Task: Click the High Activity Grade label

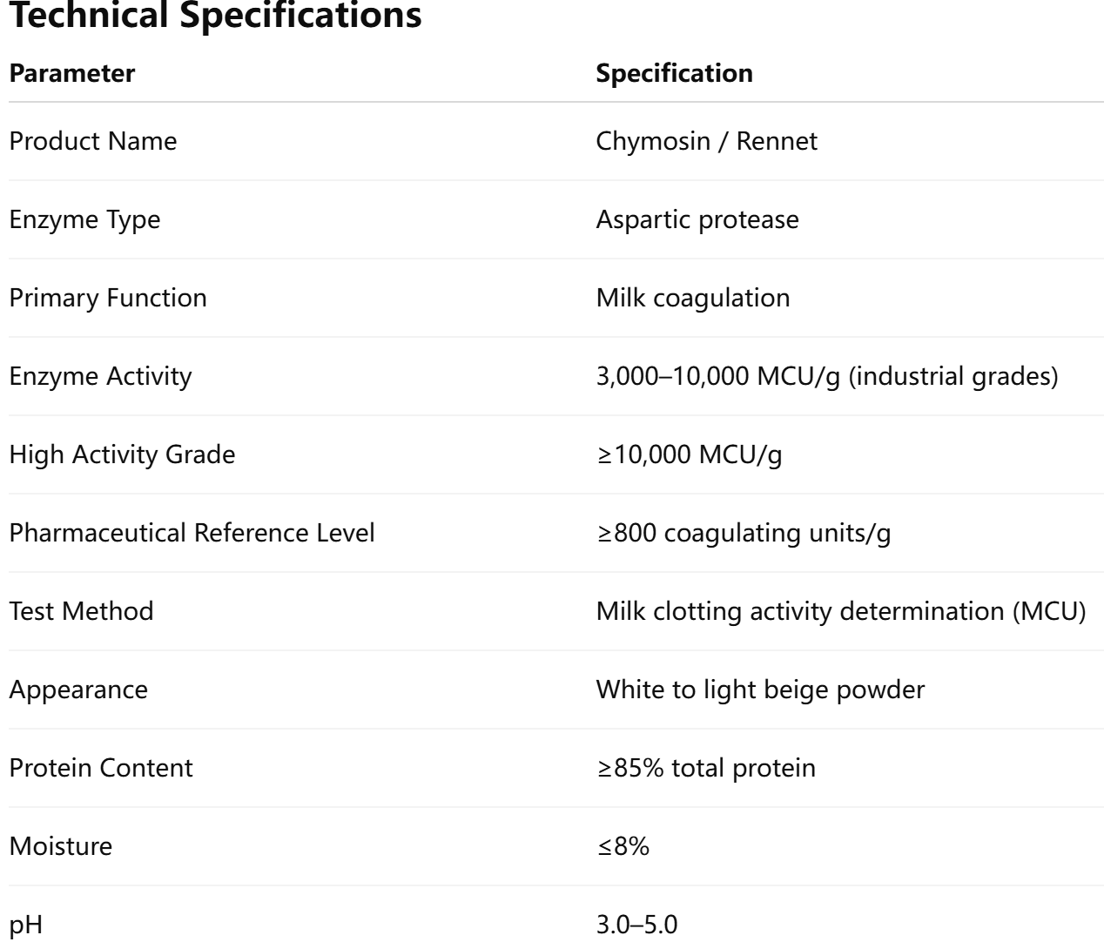Action: [x=122, y=454]
